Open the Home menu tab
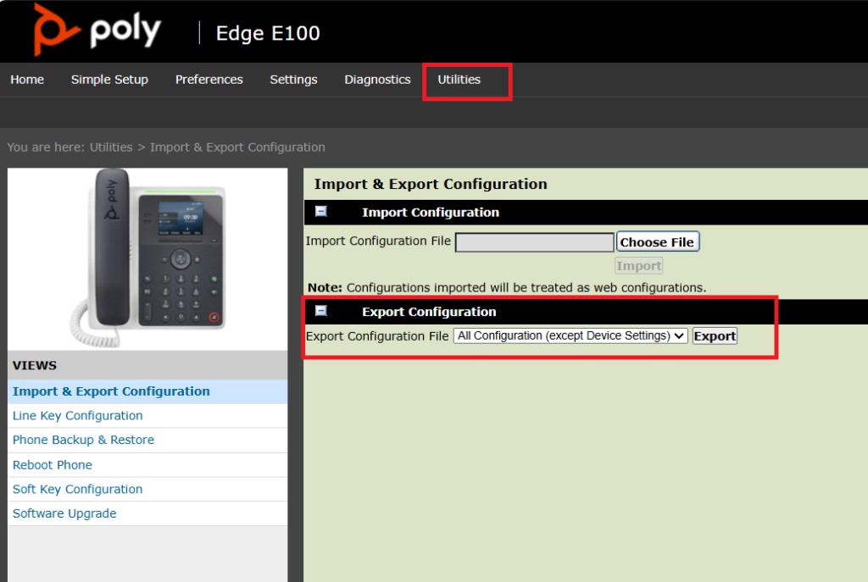 click(27, 80)
